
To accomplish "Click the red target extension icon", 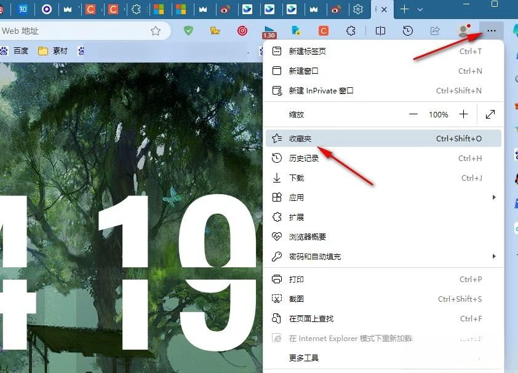I will [x=242, y=31].
